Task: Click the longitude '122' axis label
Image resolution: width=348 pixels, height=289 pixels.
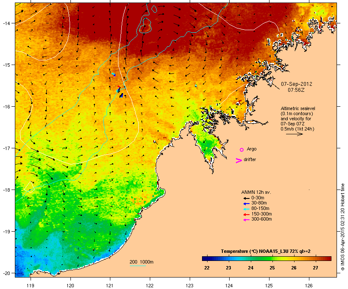Action: click(150, 286)
